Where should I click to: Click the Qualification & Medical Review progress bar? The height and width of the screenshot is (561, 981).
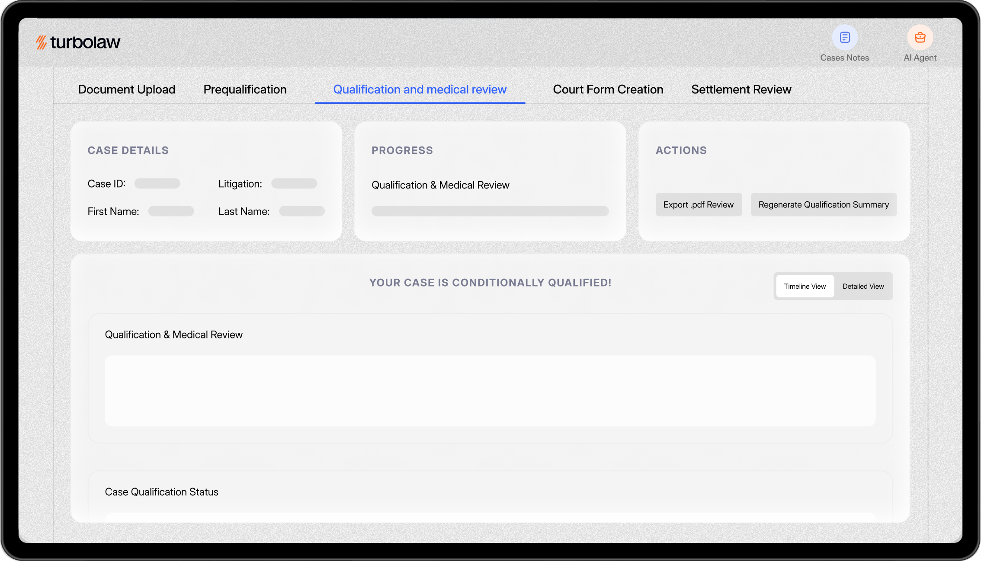[490, 211]
